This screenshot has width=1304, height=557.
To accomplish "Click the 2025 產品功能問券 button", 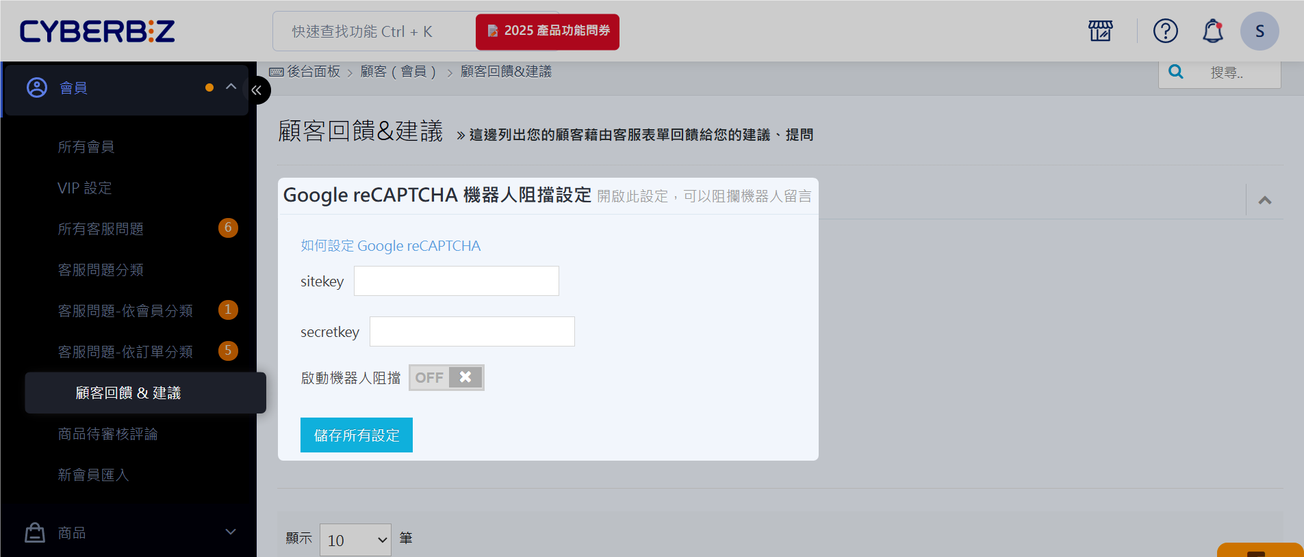I will pos(548,31).
